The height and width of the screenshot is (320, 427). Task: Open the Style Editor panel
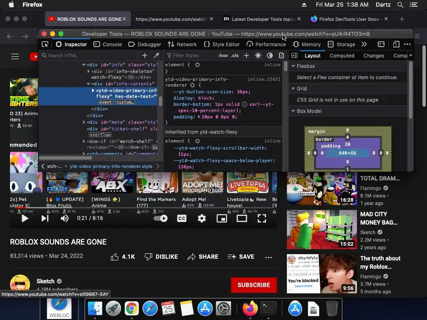(x=221, y=44)
